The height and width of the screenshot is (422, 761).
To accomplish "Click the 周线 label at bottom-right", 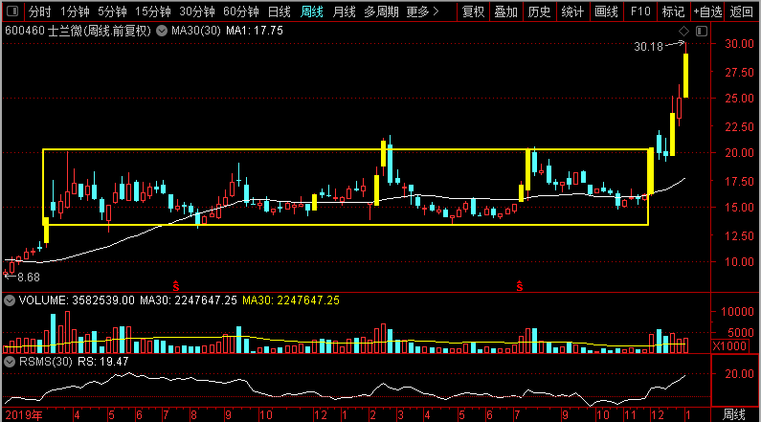I will click(734, 414).
